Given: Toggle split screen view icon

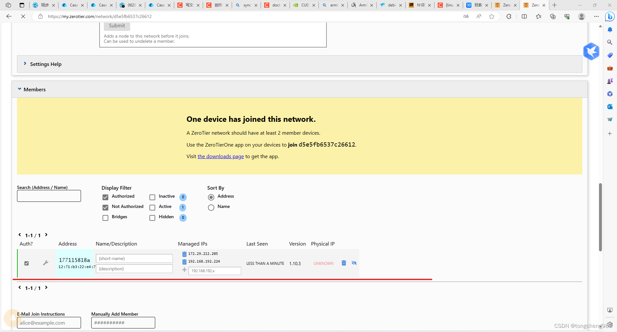Looking at the screenshot, I should click(x=524, y=16).
